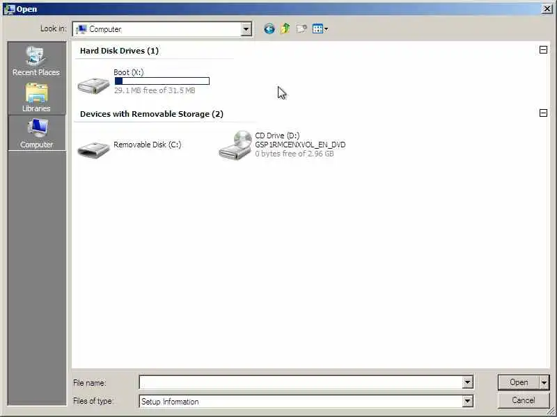The width and height of the screenshot is (557, 417).
Task: Select Computer in the places sidebar
Action: (x=37, y=133)
